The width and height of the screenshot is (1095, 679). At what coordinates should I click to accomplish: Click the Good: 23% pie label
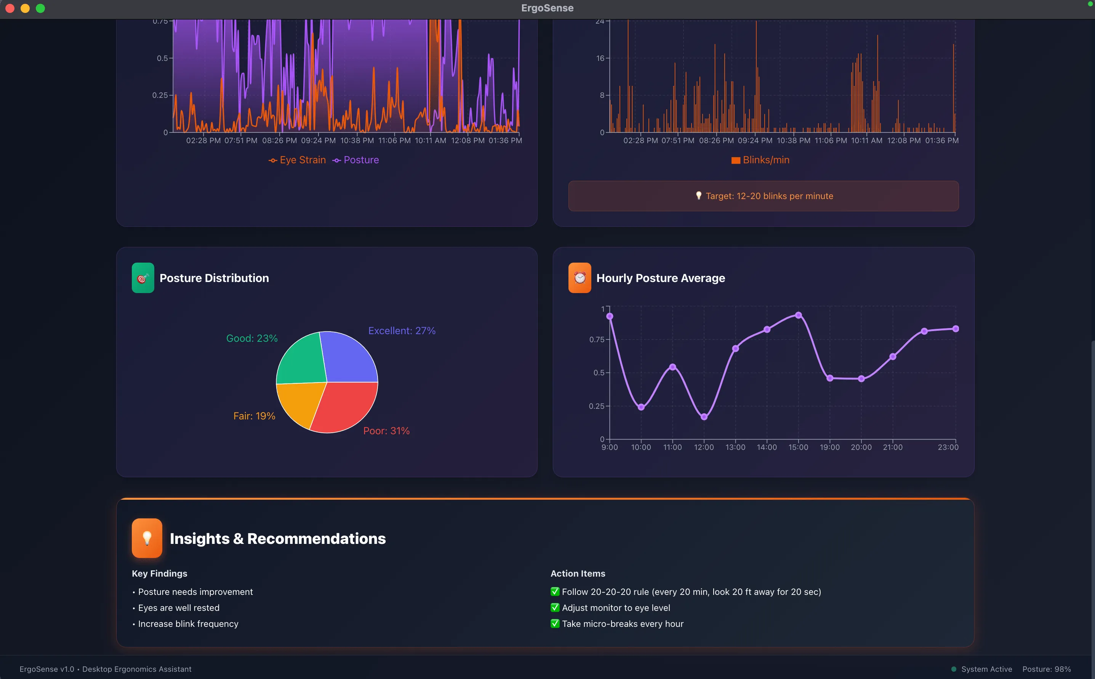(x=252, y=338)
